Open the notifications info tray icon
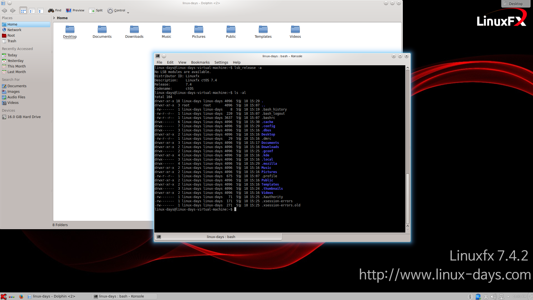This screenshot has height=300, width=533. click(x=470, y=297)
